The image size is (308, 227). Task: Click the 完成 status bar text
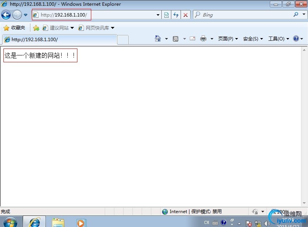(x=5, y=212)
